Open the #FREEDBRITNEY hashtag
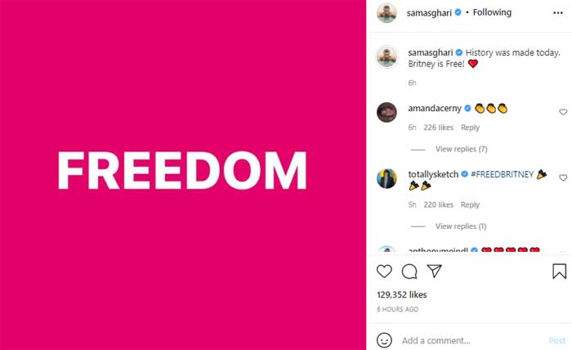 pos(502,174)
